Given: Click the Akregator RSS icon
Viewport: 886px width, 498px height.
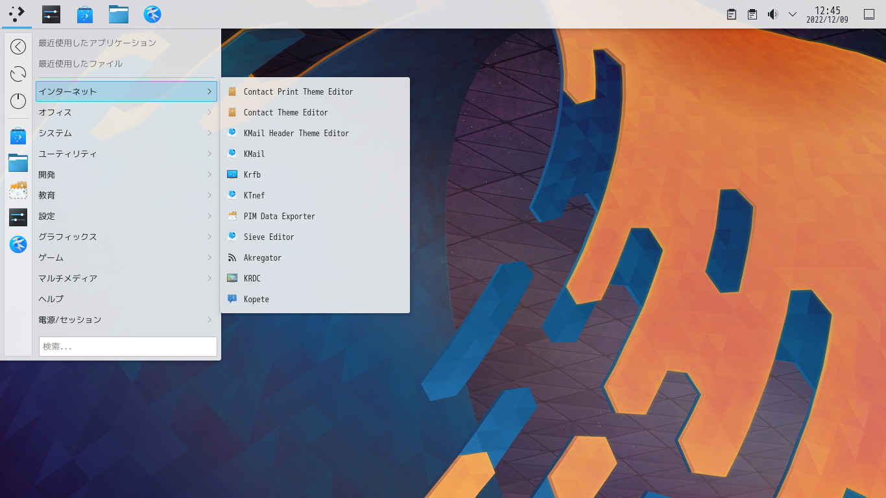Looking at the screenshot, I should tap(232, 257).
